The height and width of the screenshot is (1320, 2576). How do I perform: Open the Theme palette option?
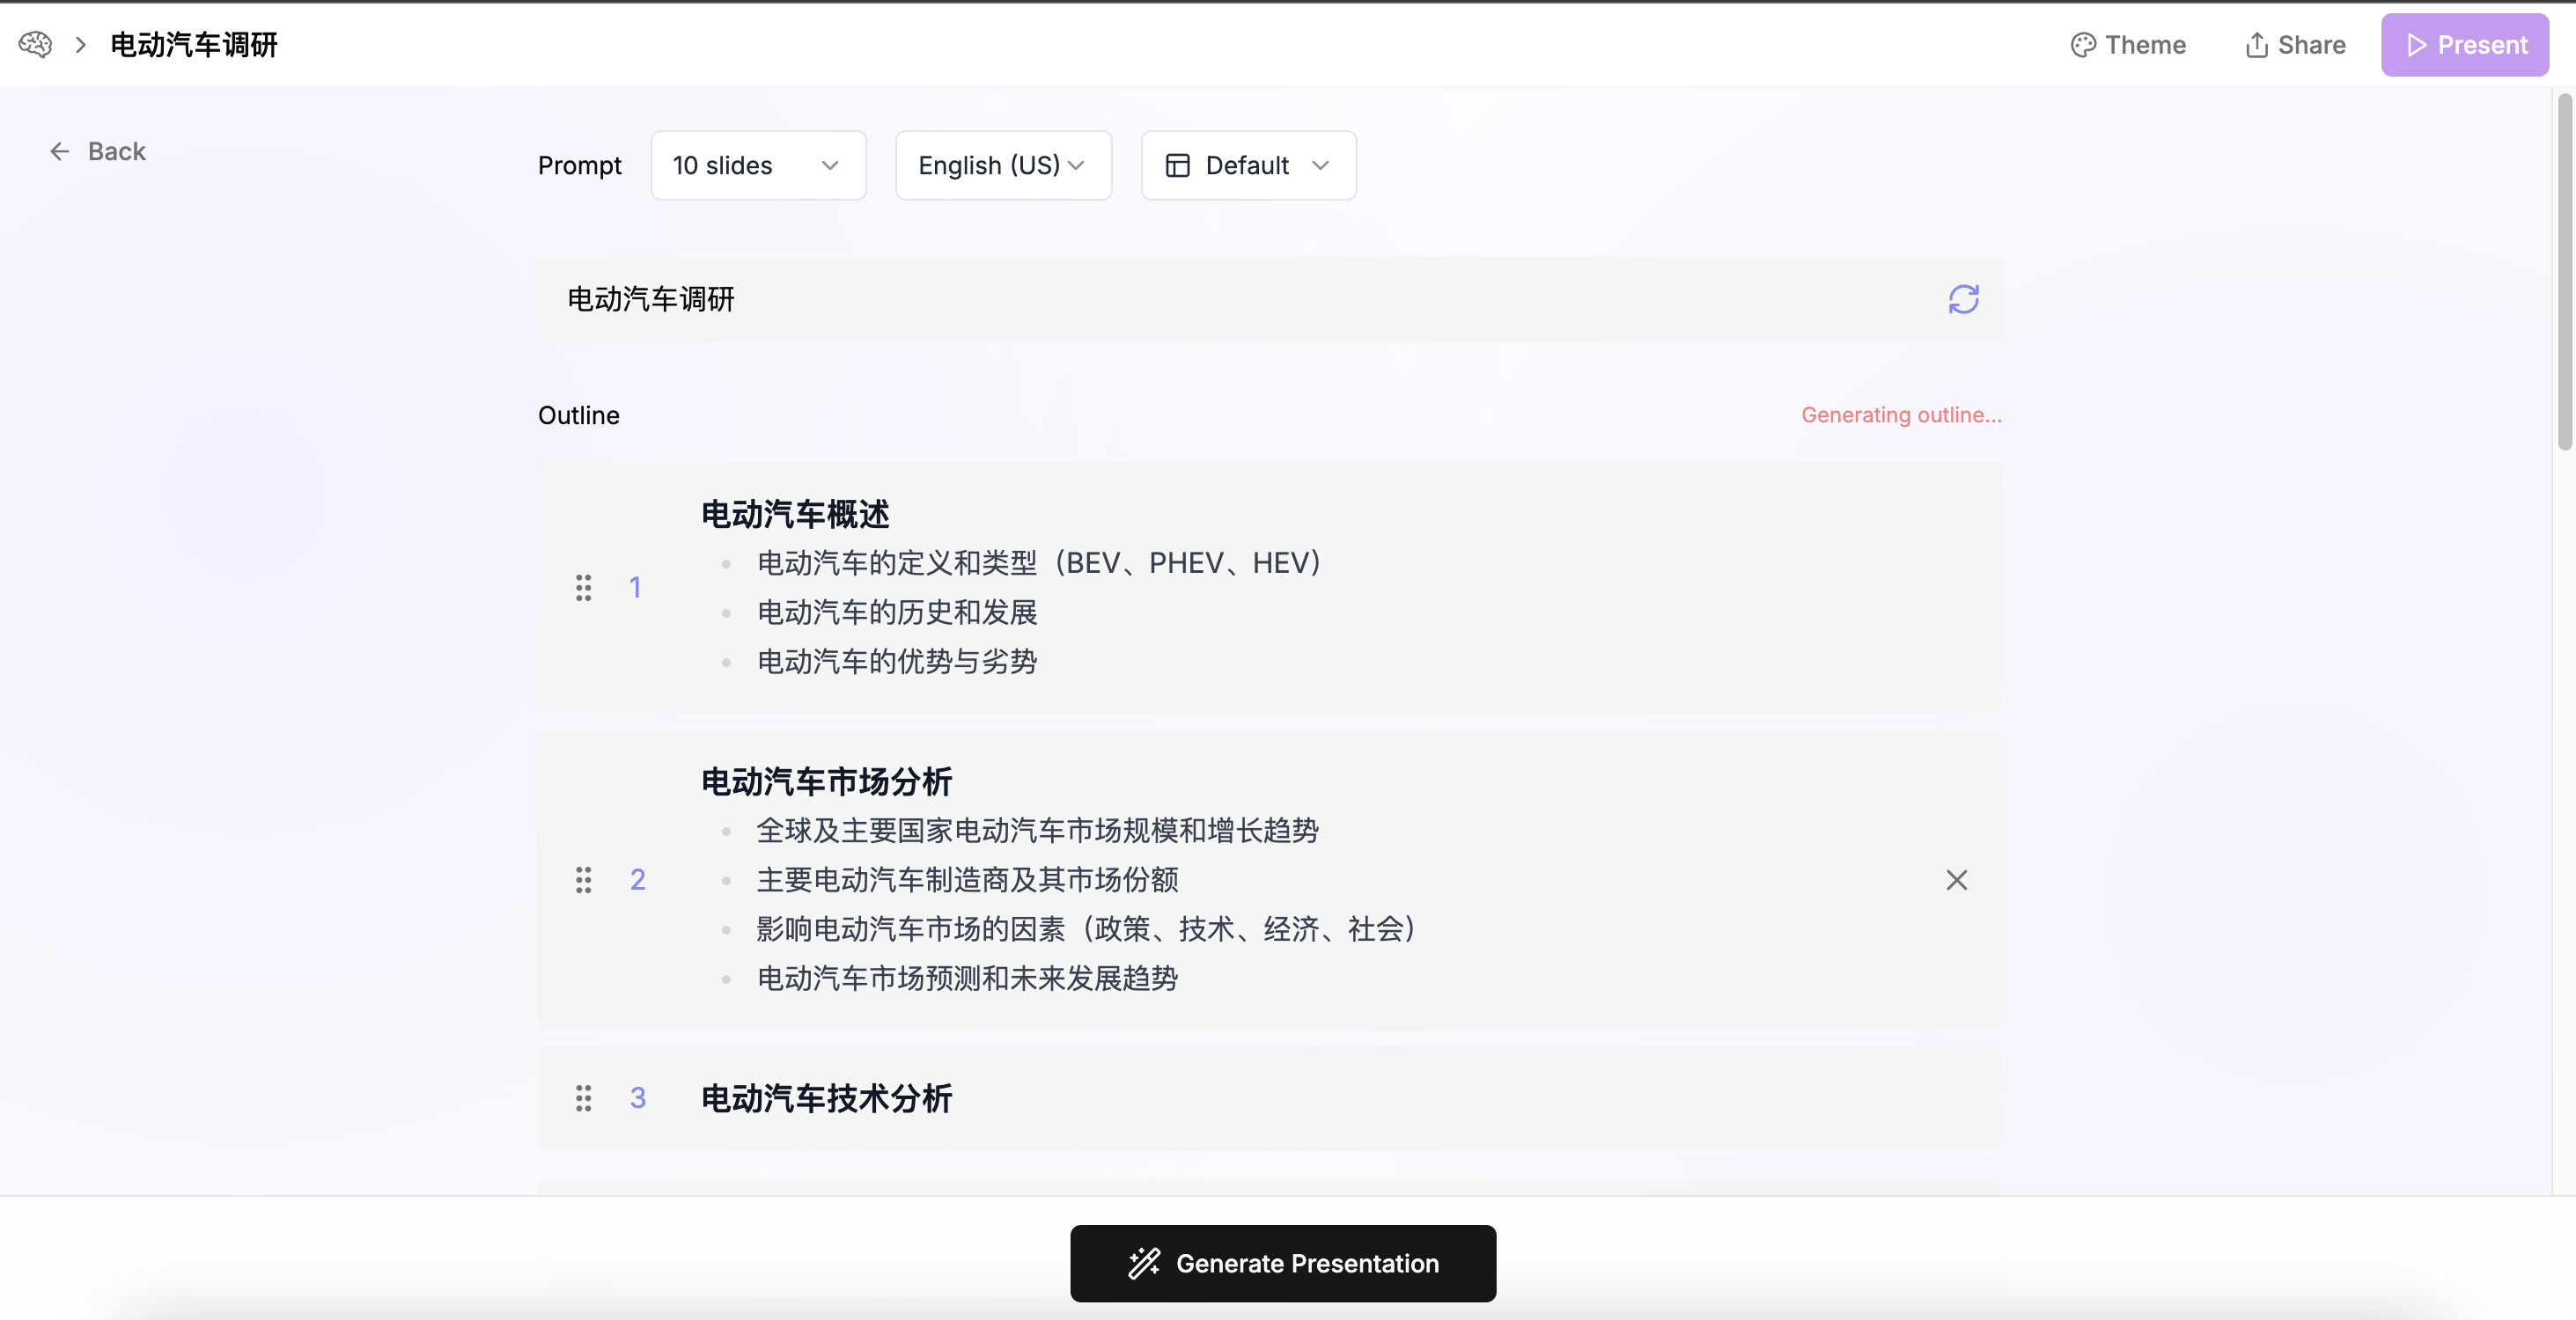[x=2128, y=45]
